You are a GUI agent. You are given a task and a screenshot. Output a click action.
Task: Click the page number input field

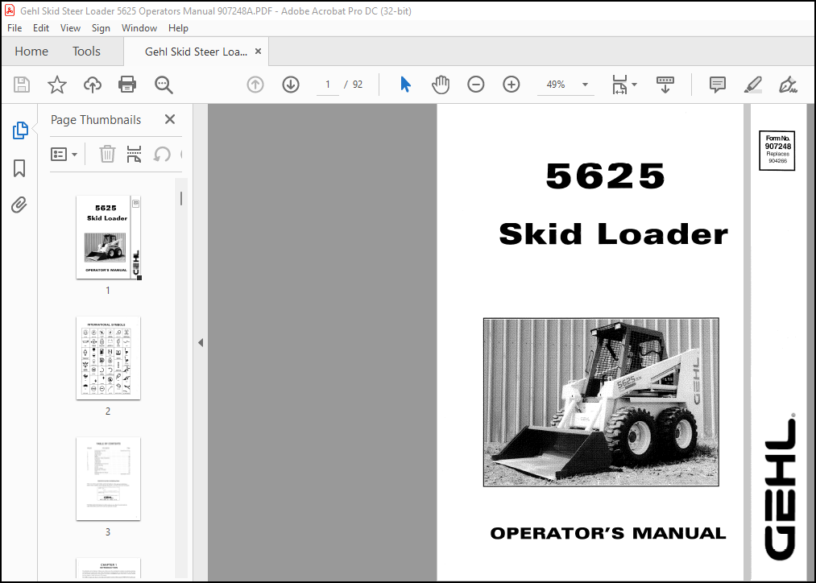pyautogui.click(x=328, y=85)
